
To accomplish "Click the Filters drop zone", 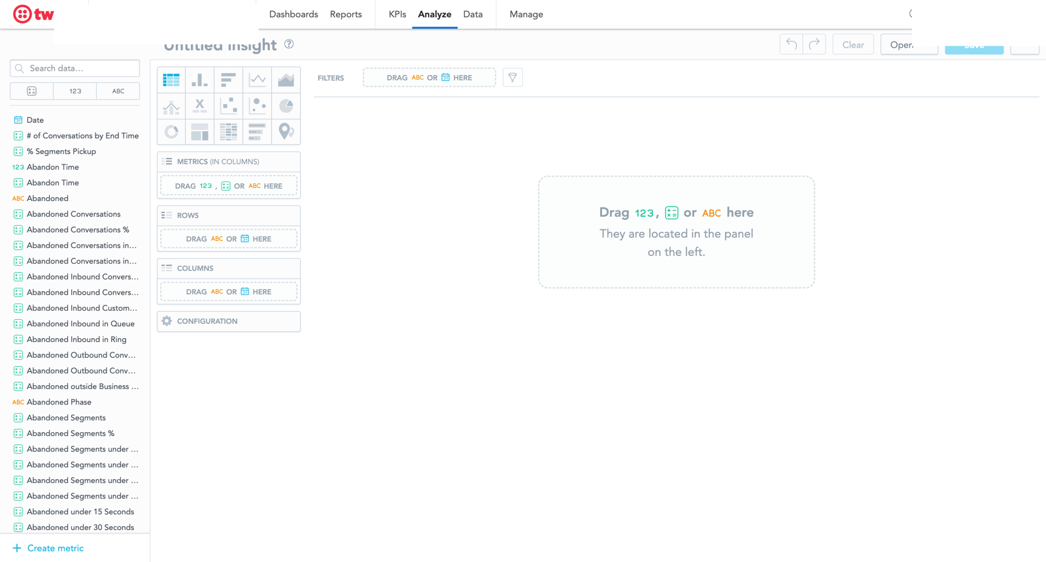I will tap(430, 78).
